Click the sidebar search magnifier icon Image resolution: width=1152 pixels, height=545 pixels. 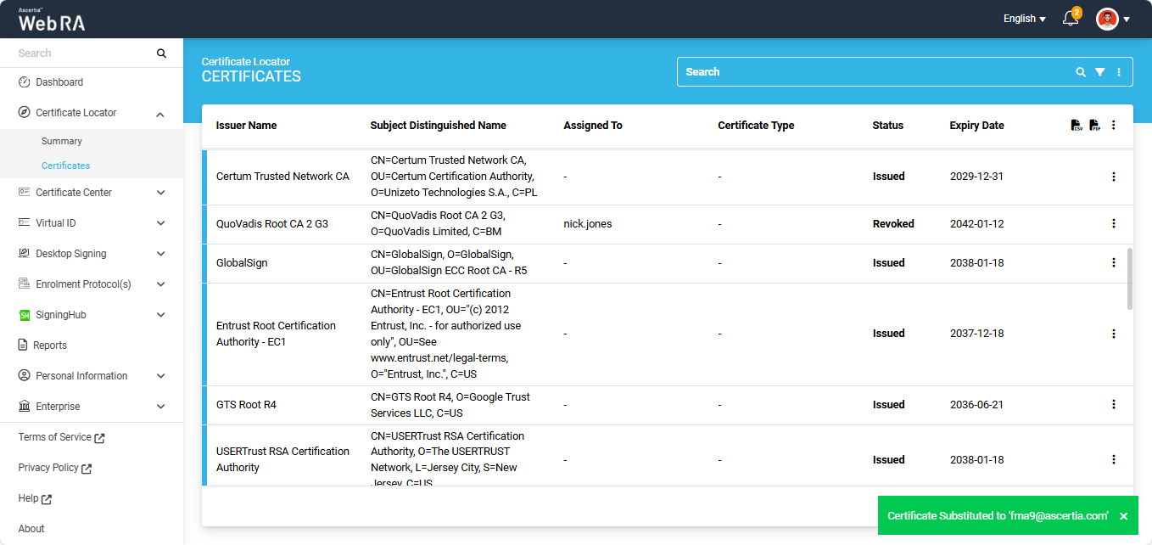tap(161, 53)
